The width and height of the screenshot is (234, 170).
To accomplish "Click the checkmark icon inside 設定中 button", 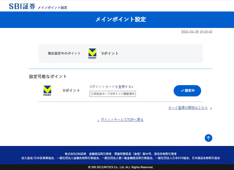I will pos(182,91).
